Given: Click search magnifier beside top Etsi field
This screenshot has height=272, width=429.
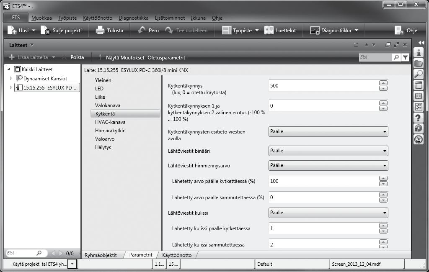Looking at the screenshot, I should pyautogui.click(x=396, y=57).
